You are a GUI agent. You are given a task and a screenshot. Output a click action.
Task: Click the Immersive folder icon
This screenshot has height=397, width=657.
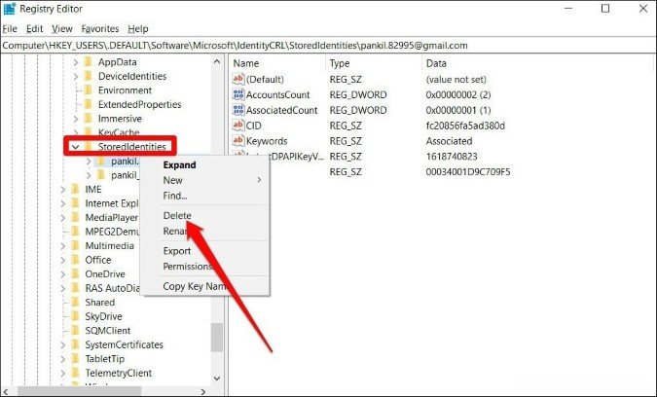click(88, 119)
